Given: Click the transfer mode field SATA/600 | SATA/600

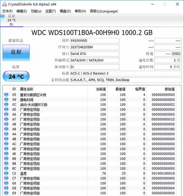Looking at the screenshot, I should (x=95, y=60).
